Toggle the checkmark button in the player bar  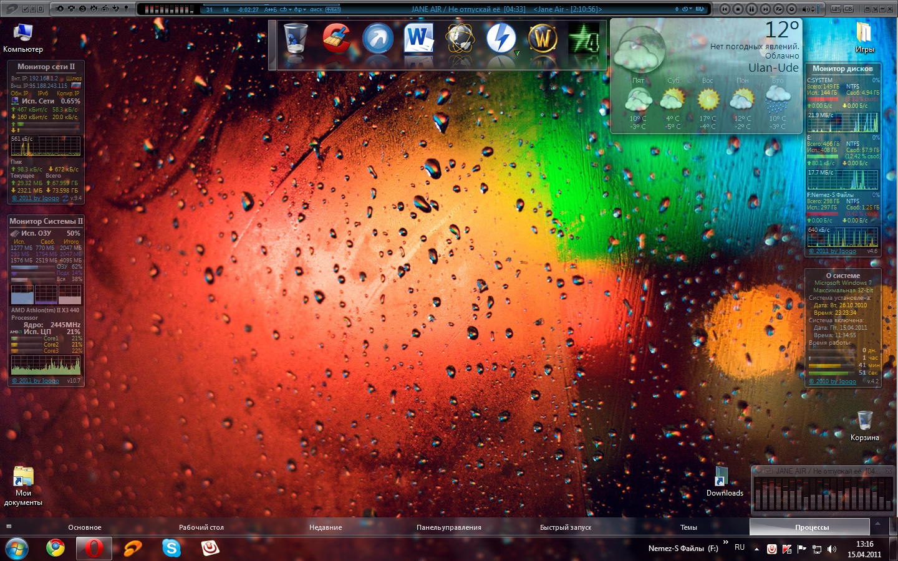point(26,9)
